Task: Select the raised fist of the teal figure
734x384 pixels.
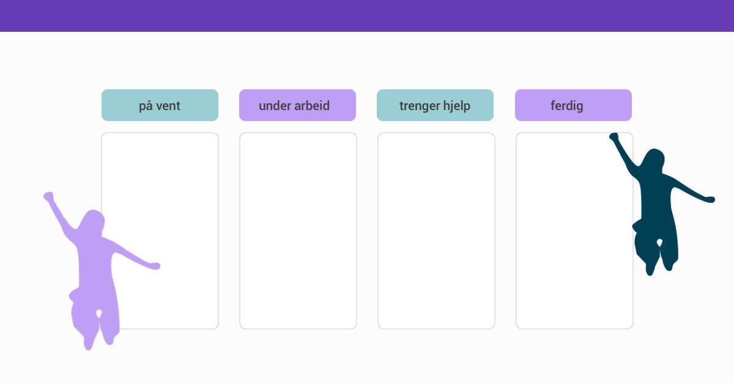Action: point(614,138)
